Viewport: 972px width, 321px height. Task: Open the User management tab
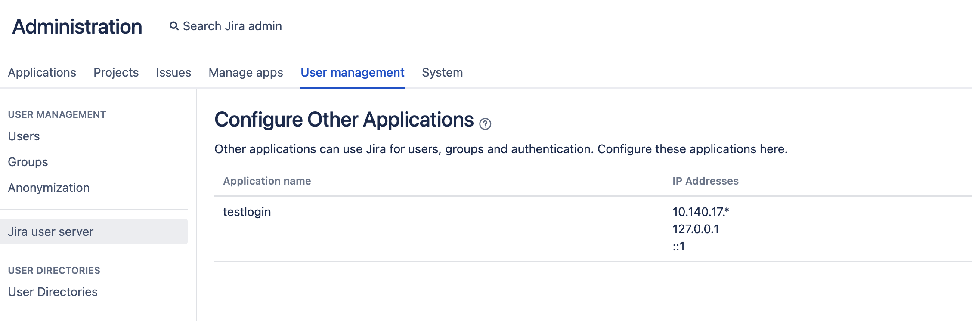coord(353,72)
